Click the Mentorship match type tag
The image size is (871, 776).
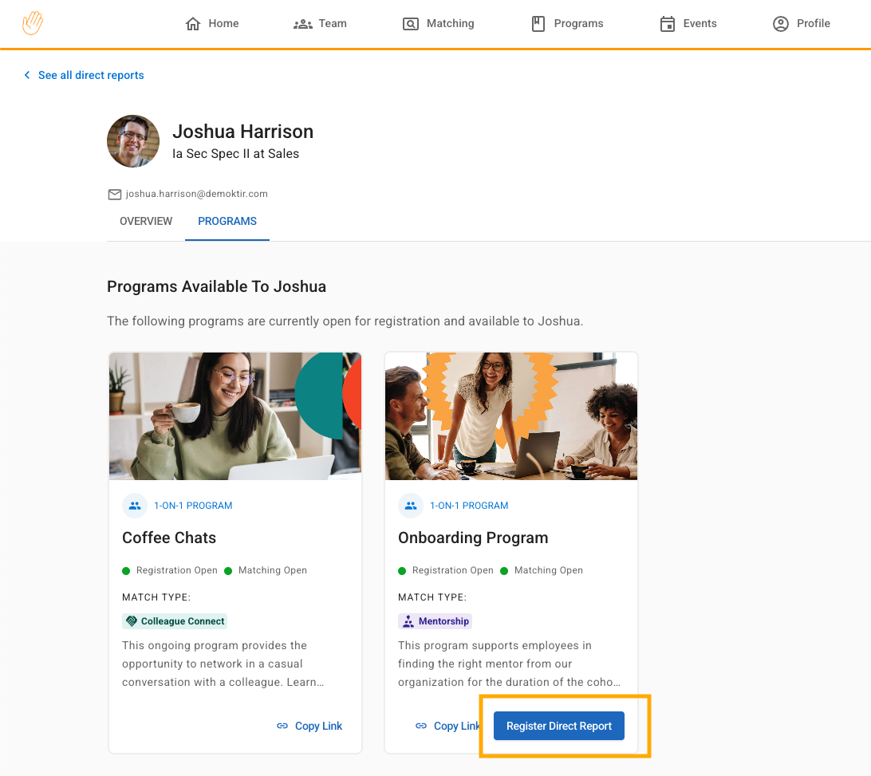pos(435,620)
